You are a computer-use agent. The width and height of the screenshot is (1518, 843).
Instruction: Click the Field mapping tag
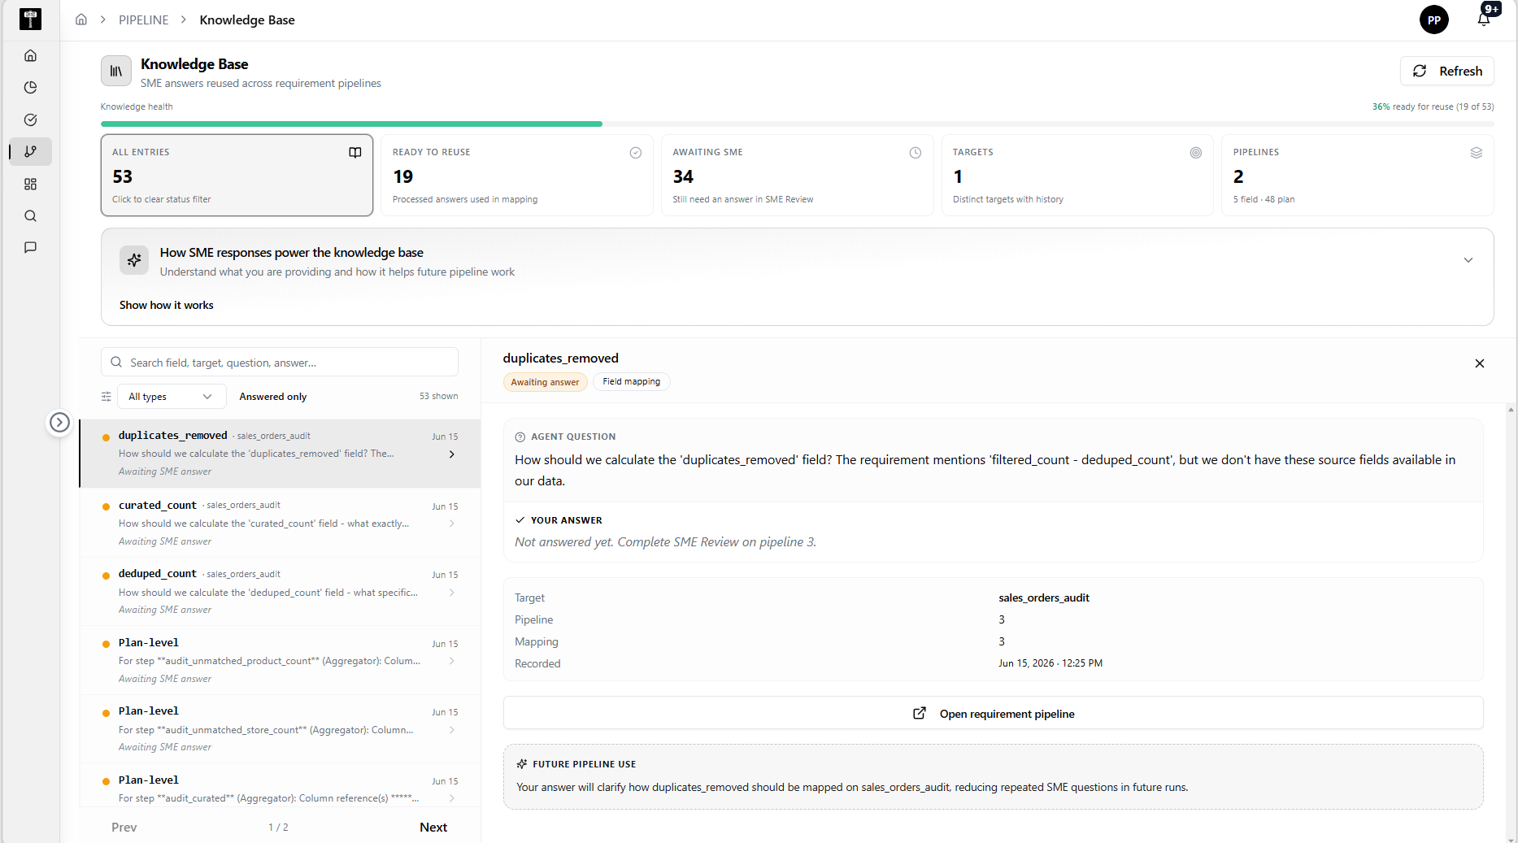click(x=632, y=381)
